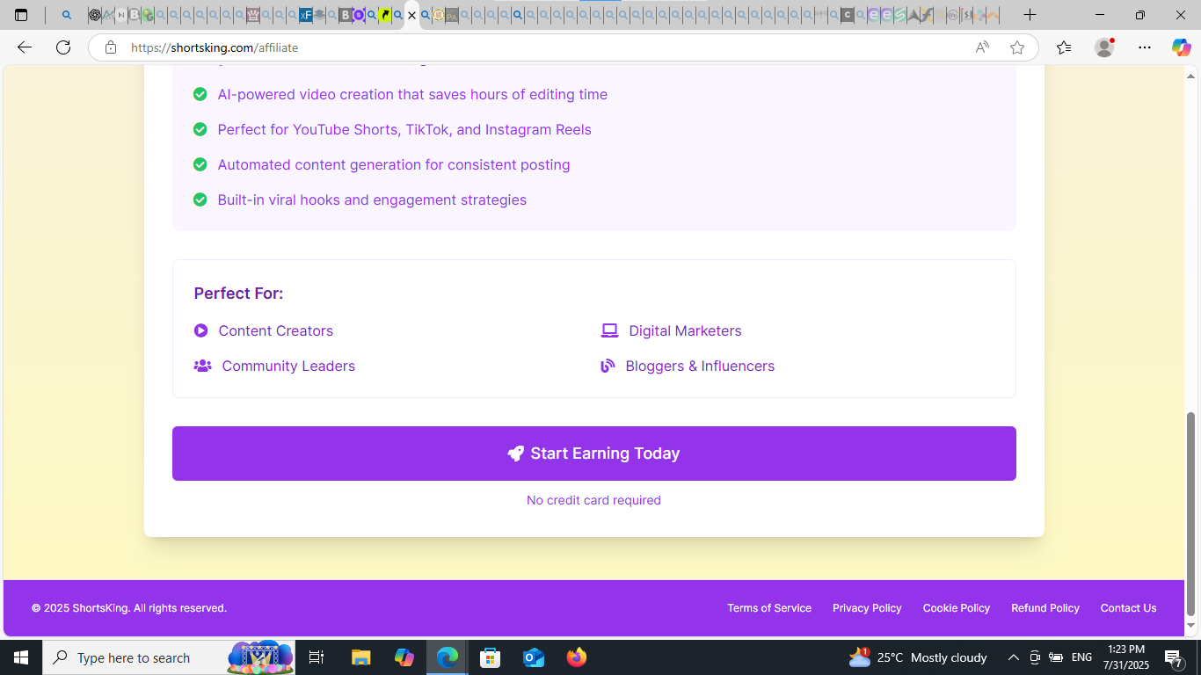Open the browser profile avatar
1201x675 pixels.
1104,47
